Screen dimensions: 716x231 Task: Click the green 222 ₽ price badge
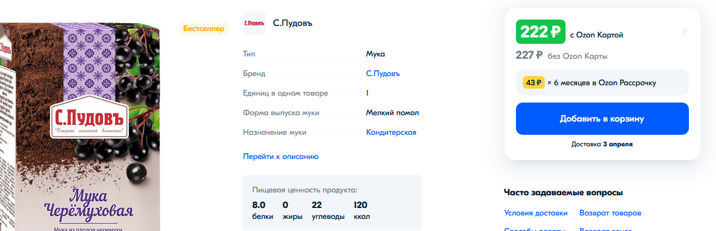(540, 33)
